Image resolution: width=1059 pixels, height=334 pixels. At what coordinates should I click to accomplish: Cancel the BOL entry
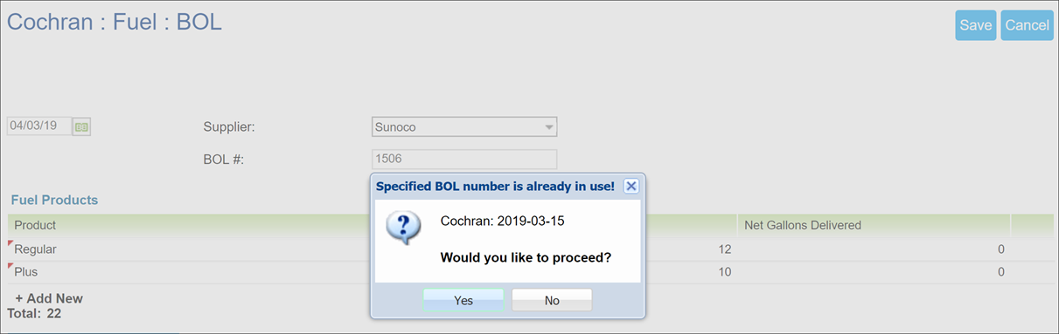pos(1027,25)
